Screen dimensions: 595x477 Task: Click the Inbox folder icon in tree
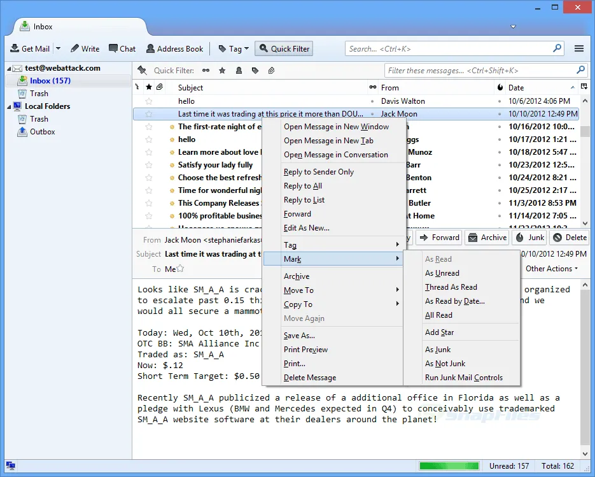(22, 80)
